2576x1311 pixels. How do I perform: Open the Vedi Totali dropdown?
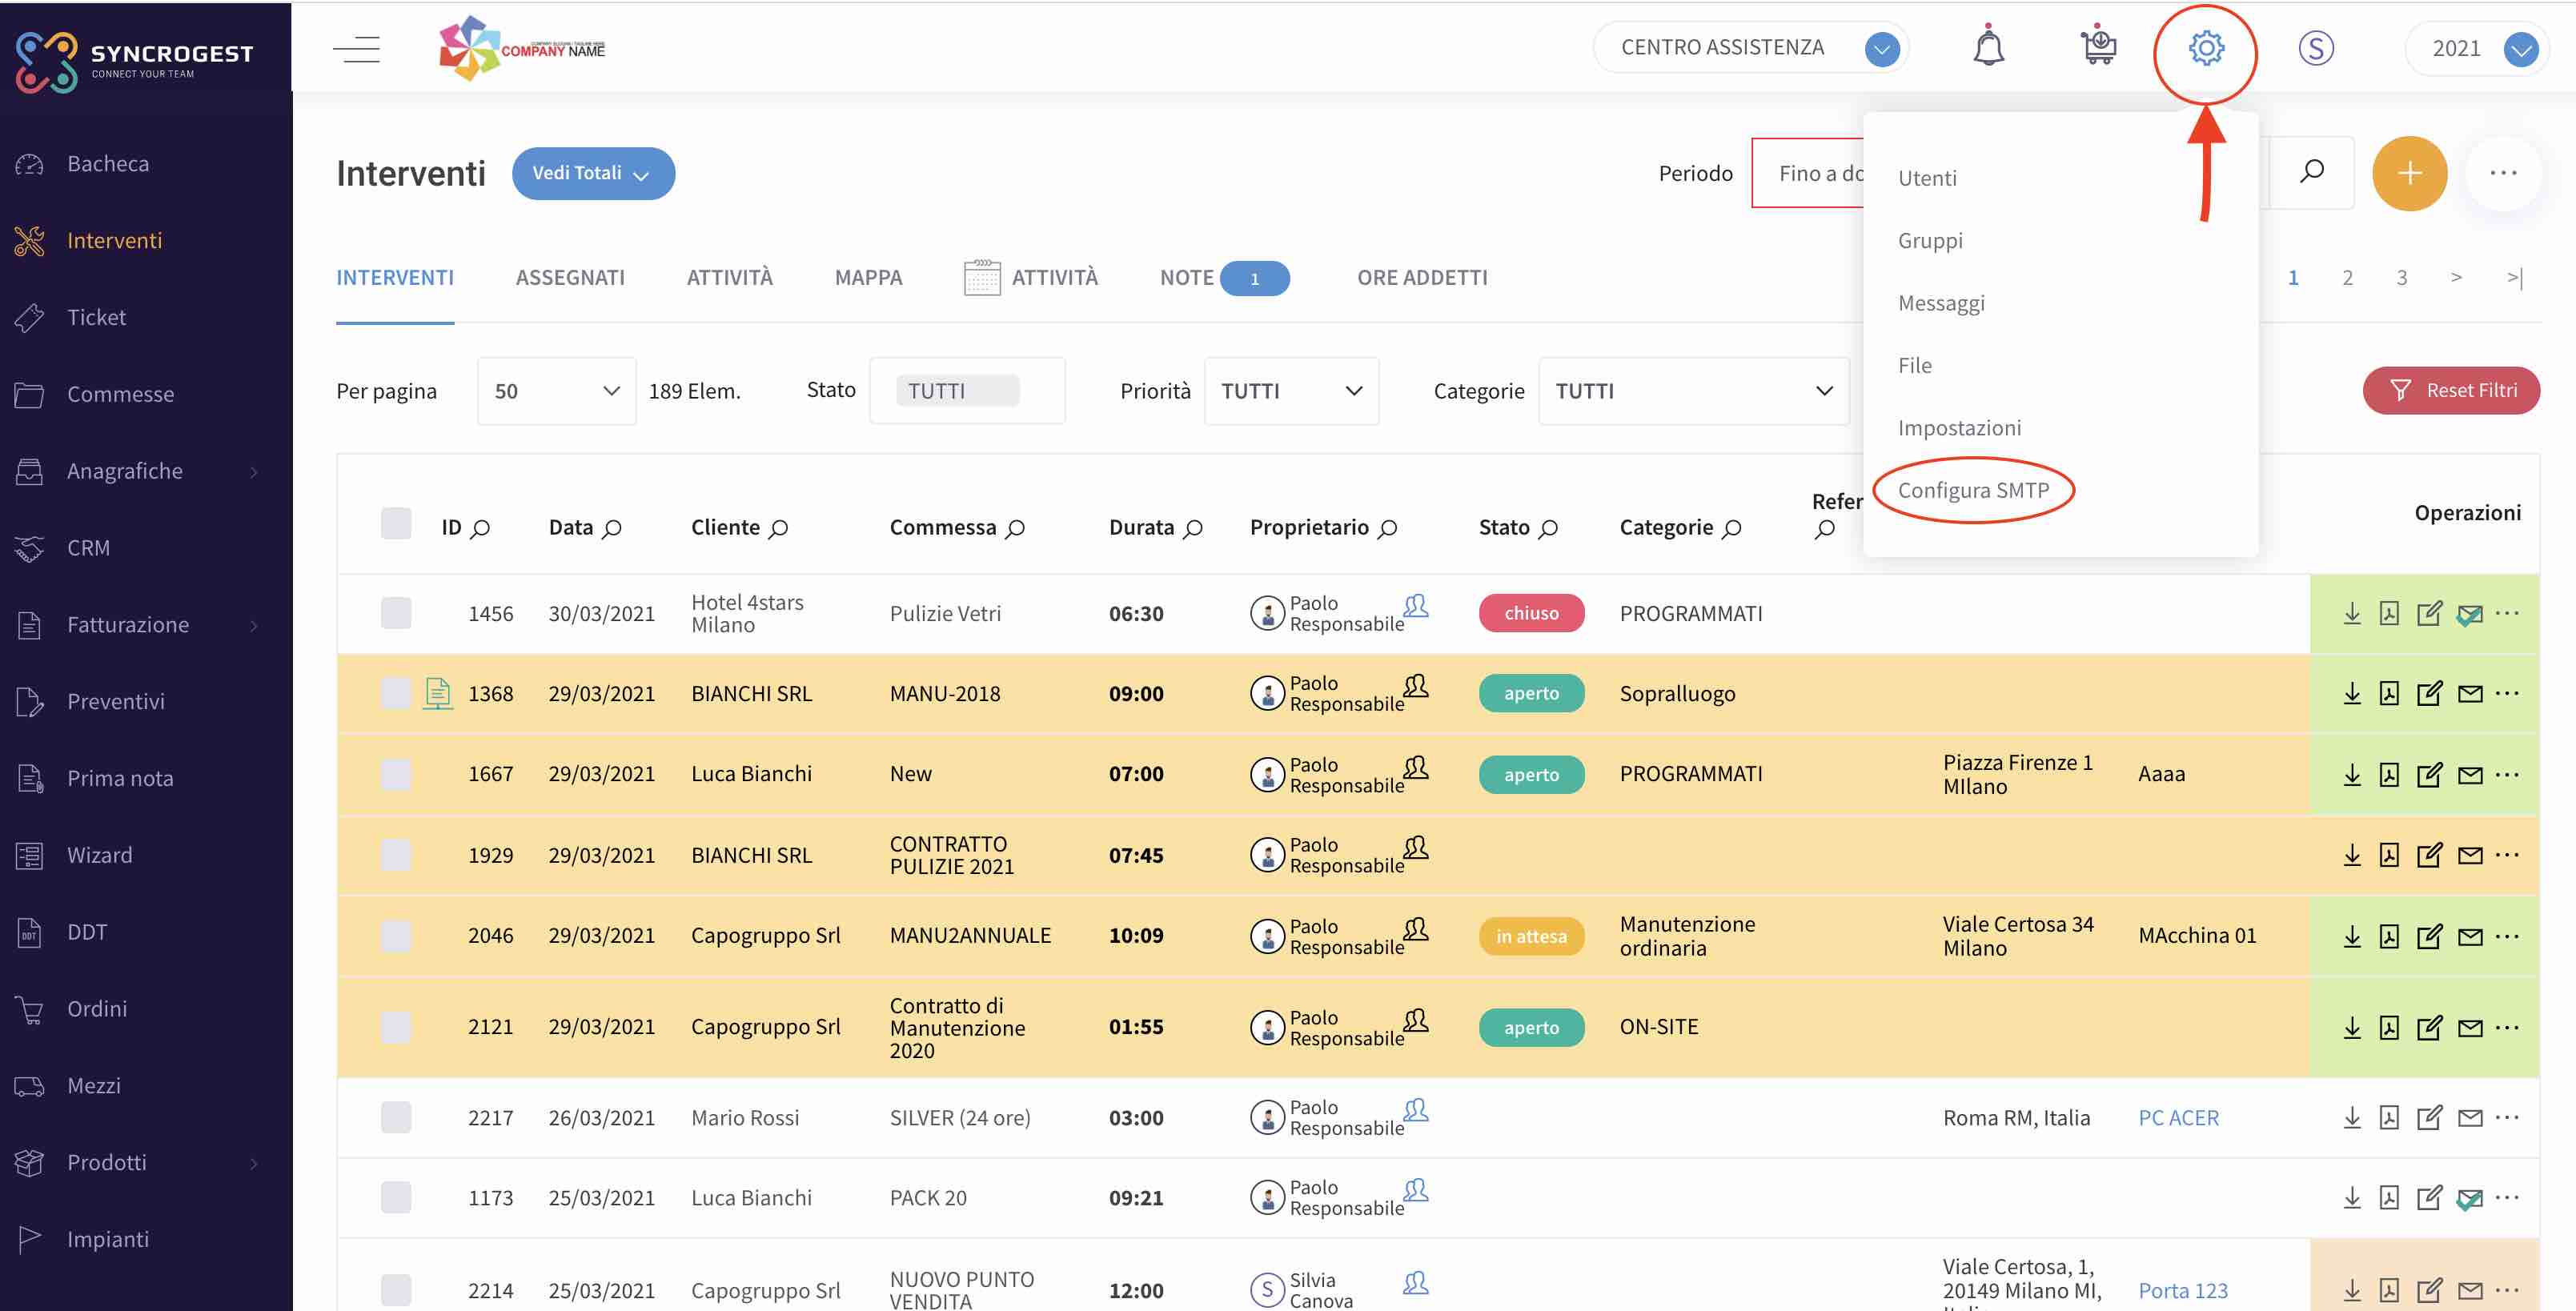(x=593, y=174)
